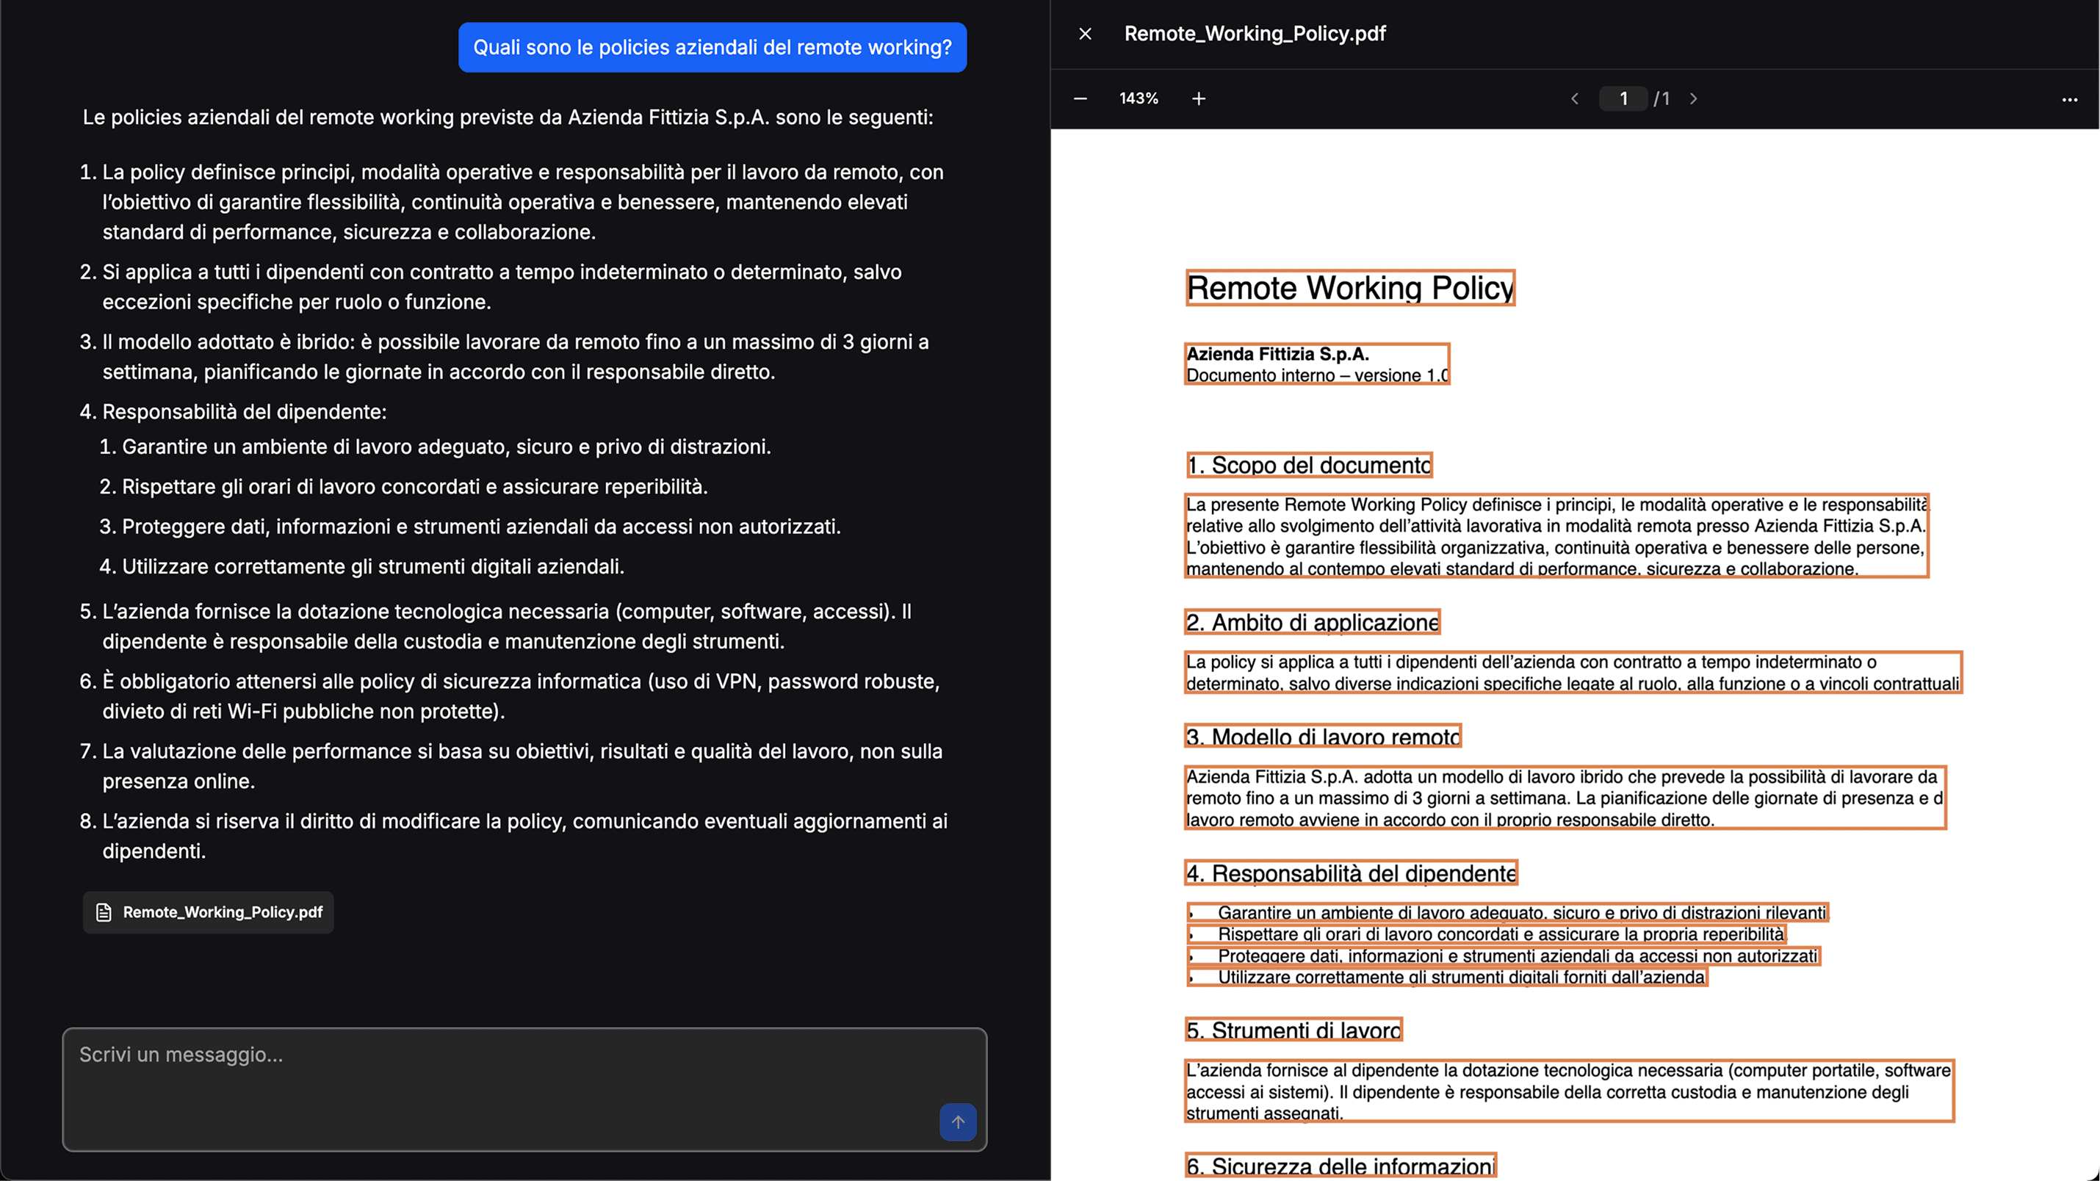The height and width of the screenshot is (1181, 2100).
Task: Select the '4. Responsabilità del dipendente' highlight
Action: (x=1351, y=872)
